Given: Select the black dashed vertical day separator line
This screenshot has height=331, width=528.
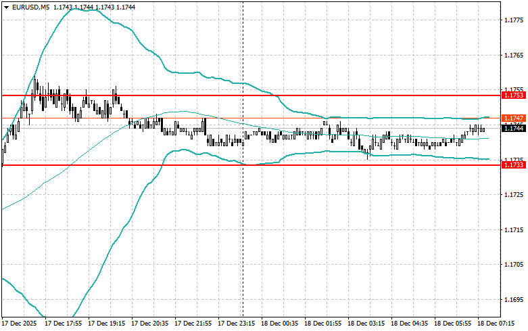Looking at the screenshot, I should 243,158.
